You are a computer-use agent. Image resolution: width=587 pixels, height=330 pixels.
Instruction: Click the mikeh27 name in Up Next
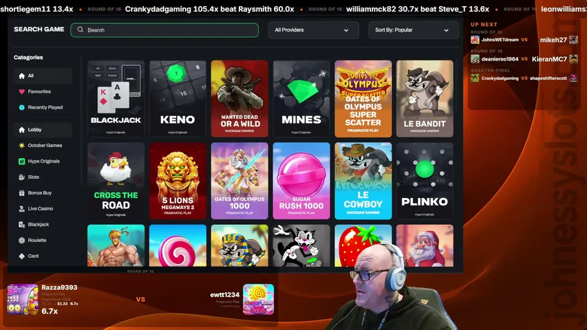click(x=553, y=40)
